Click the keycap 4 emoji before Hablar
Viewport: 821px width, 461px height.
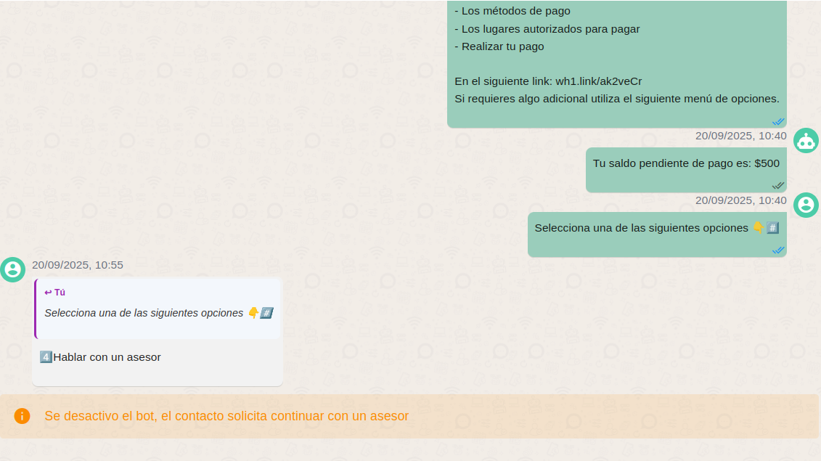coord(46,357)
